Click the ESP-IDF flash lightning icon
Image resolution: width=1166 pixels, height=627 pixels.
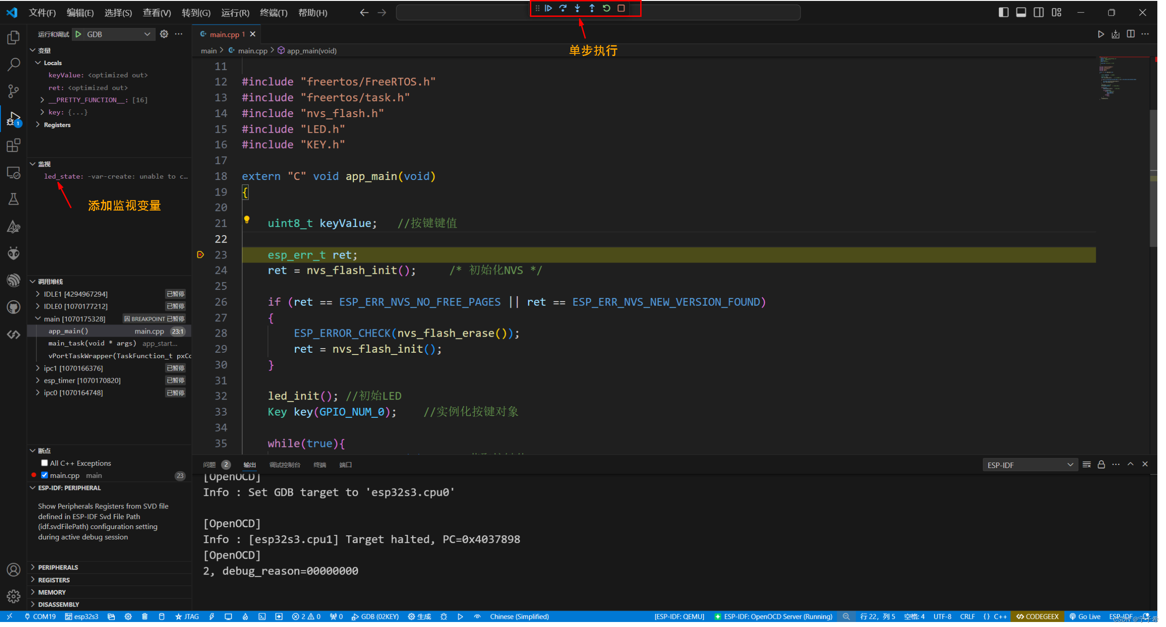coord(212,617)
